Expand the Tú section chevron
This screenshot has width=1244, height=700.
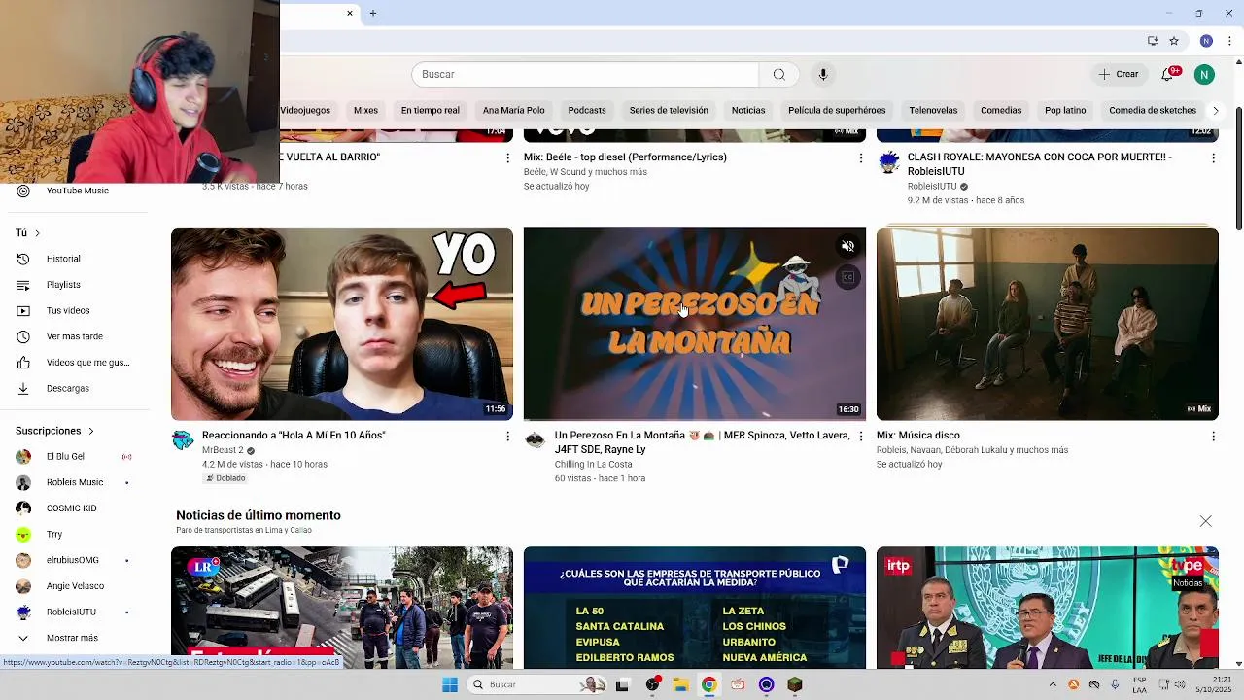pyautogui.click(x=37, y=233)
